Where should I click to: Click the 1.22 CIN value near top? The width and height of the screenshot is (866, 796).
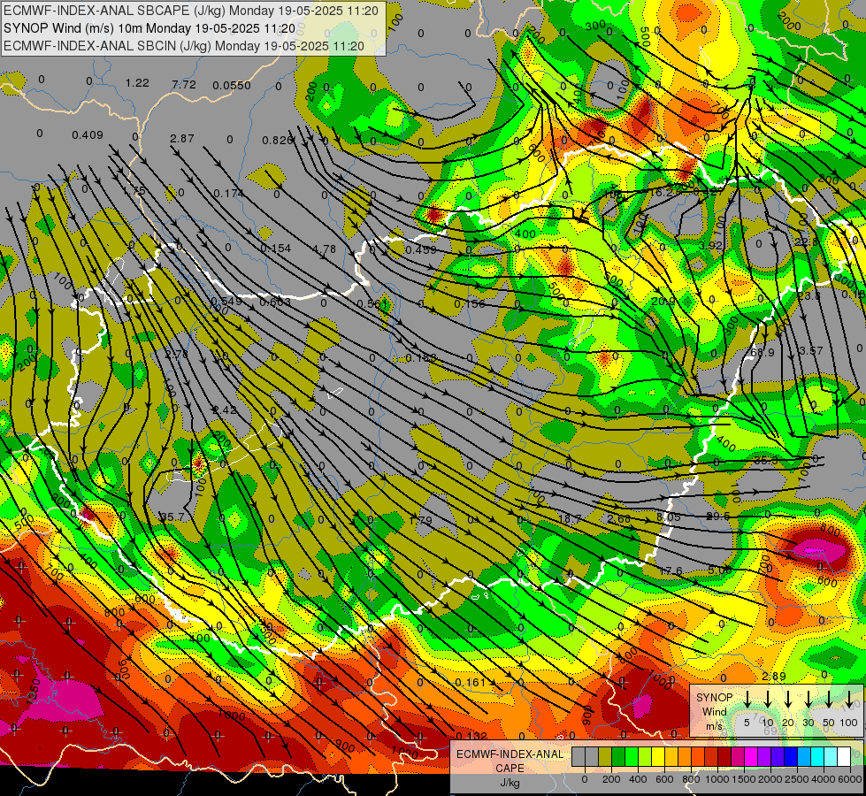point(137,83)
